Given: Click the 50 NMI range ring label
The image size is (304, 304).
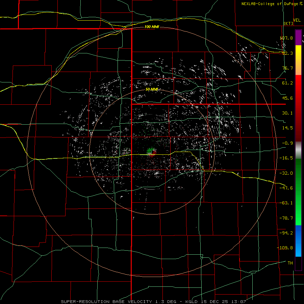Looking at the screenshot, I should 152,89.
